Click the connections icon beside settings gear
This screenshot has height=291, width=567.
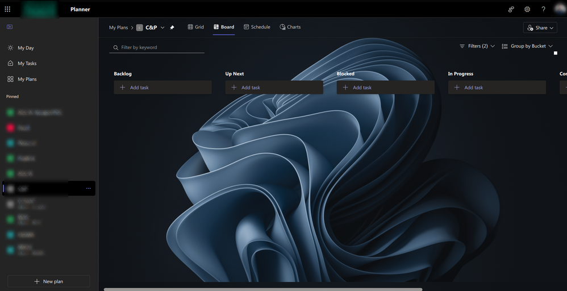[511, 10]
